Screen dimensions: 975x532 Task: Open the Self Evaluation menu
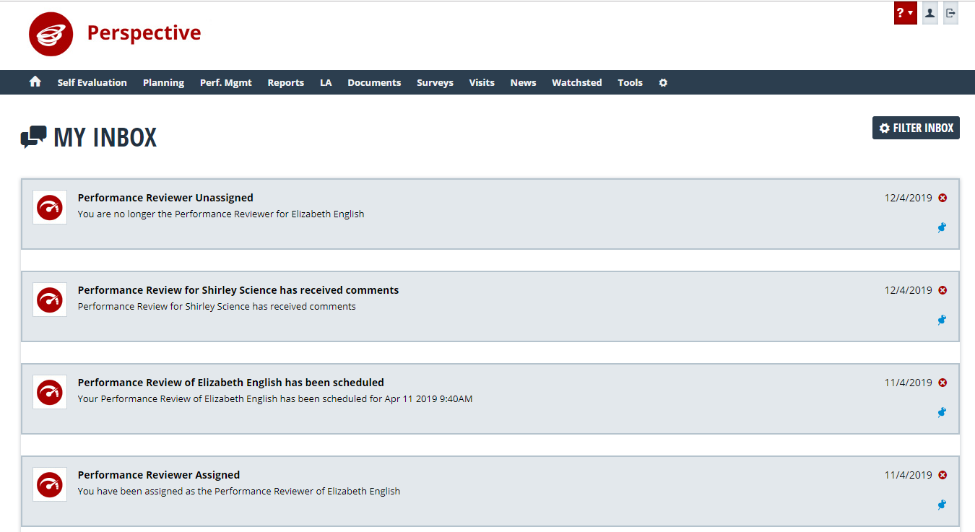click(92, 83)
